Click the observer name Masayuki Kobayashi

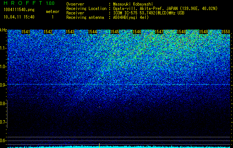[x=133, y=4]
